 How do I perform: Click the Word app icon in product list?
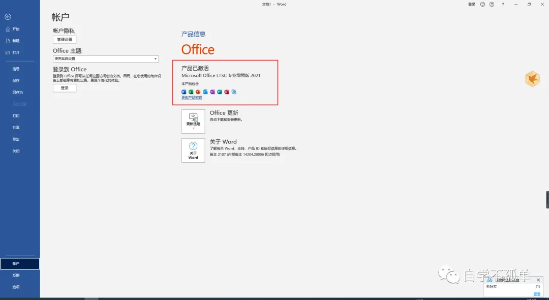coord(184,92)
